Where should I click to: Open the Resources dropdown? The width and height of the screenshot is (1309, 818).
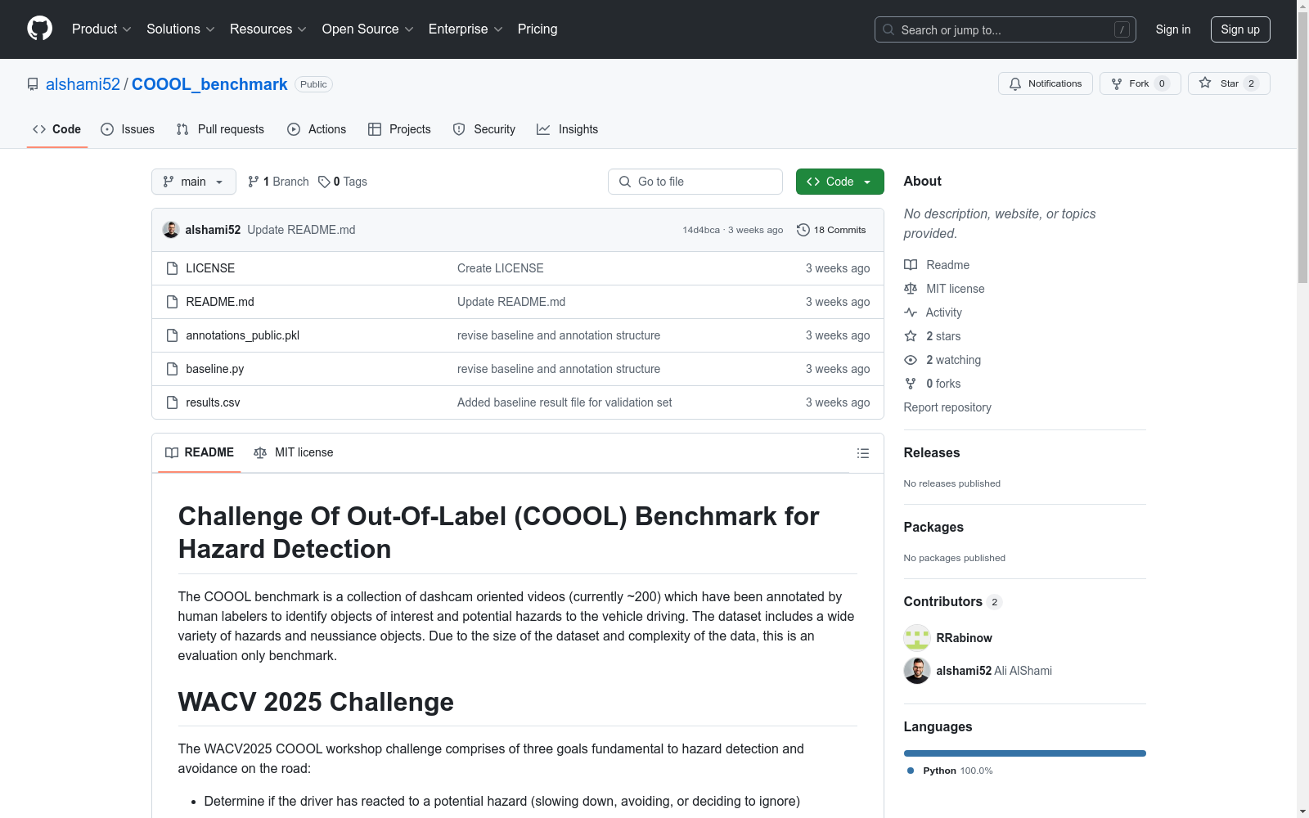pos(268,29)
